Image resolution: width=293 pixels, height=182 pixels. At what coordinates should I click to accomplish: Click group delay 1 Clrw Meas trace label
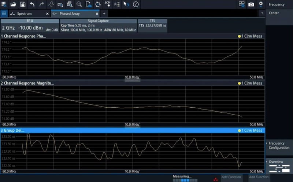click(250, 130)
